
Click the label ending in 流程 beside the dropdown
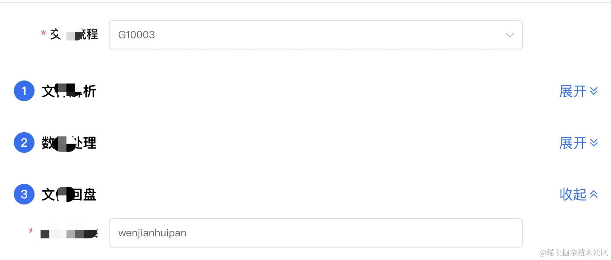(x=74, y=34)
